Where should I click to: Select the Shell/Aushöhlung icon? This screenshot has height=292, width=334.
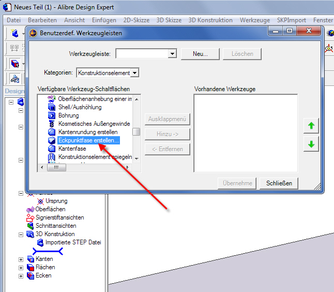tap(52, 107)
